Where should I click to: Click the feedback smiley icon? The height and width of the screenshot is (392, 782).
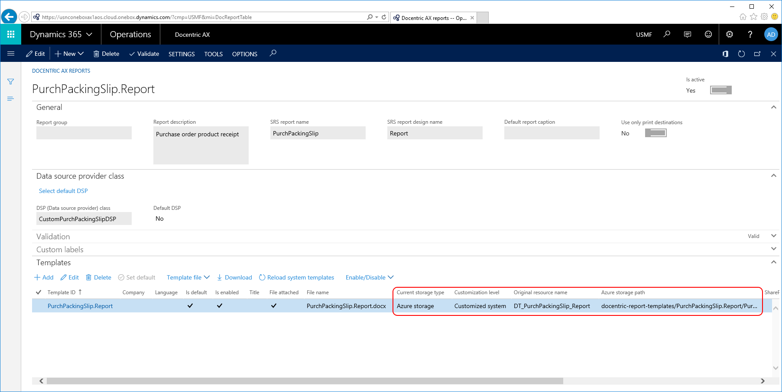click(708, 34)
